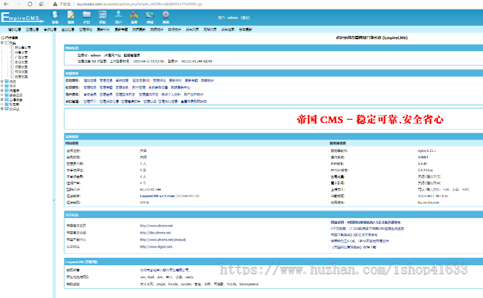
Task: Click the EmpireCMS logo
Action: point(23,17)
